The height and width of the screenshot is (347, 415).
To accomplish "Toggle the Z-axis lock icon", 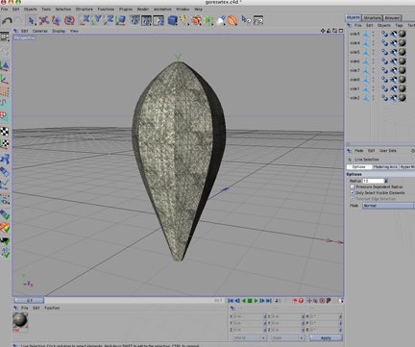I will point(109,20).
